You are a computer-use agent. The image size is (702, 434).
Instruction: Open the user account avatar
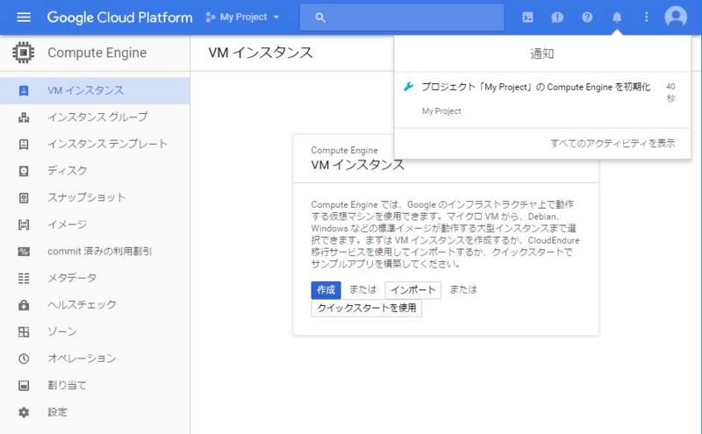(676, 17)
